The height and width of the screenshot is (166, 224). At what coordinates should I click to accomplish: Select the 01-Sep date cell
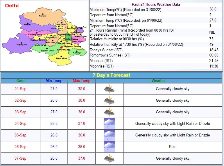(20, 89)
